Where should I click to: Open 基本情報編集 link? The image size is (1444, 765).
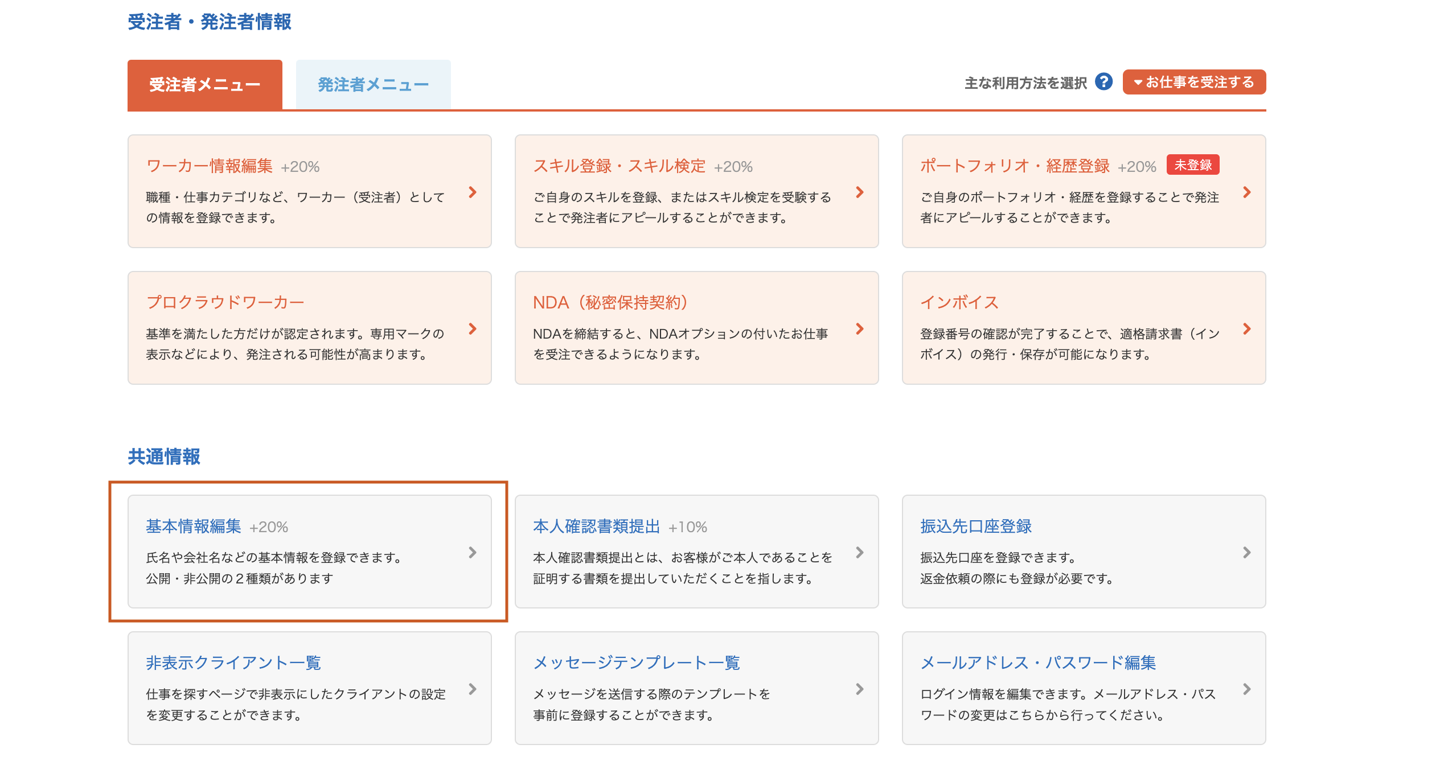(194, 527)
